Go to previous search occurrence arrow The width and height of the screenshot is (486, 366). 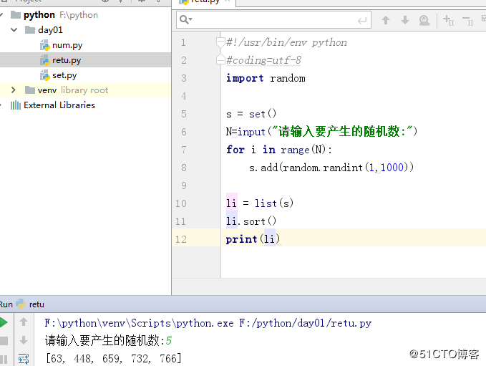click(x=386, y=20)
